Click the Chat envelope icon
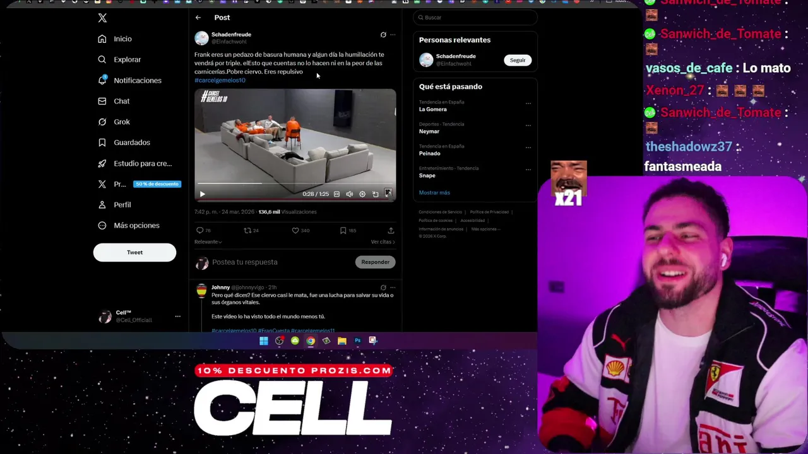The height and width of the screenshot is (454, 808). click(102, 101)
